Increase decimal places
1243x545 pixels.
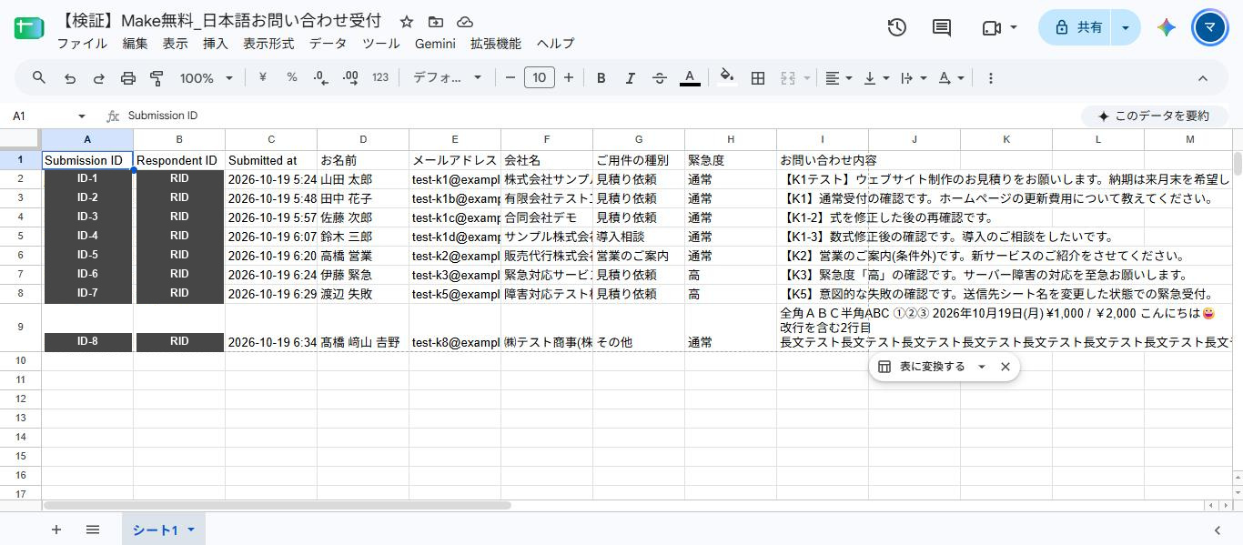(x=350, y=78)
